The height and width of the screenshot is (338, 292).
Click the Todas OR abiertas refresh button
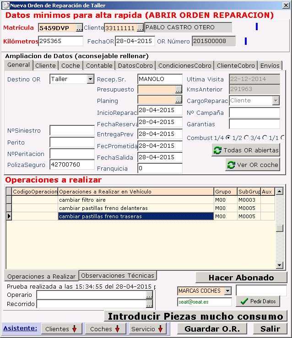tap(246, 150)
